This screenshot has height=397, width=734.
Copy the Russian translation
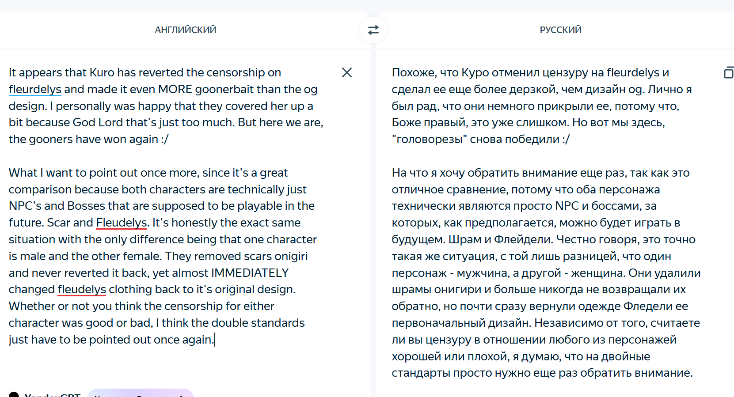pyautogui.click(x=729, y=72)
